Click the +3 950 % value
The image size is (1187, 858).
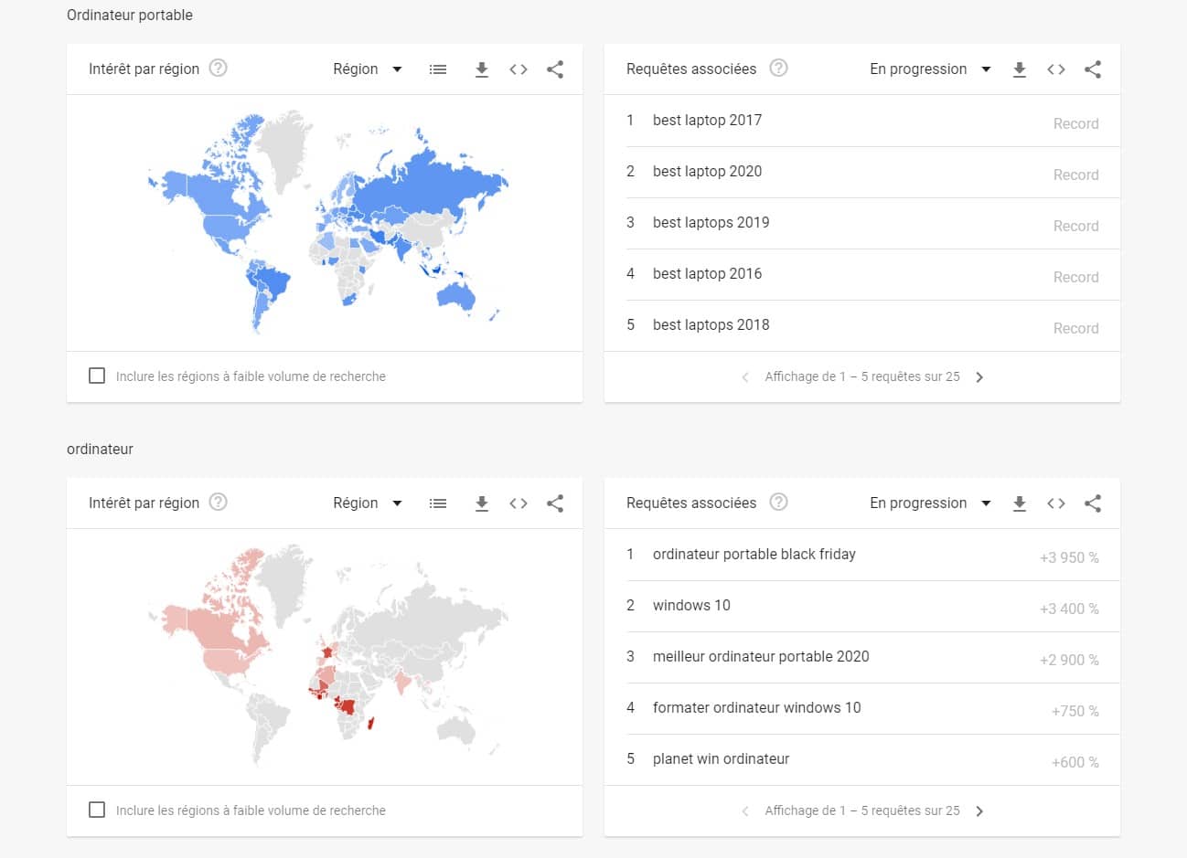click(1069, 557)
